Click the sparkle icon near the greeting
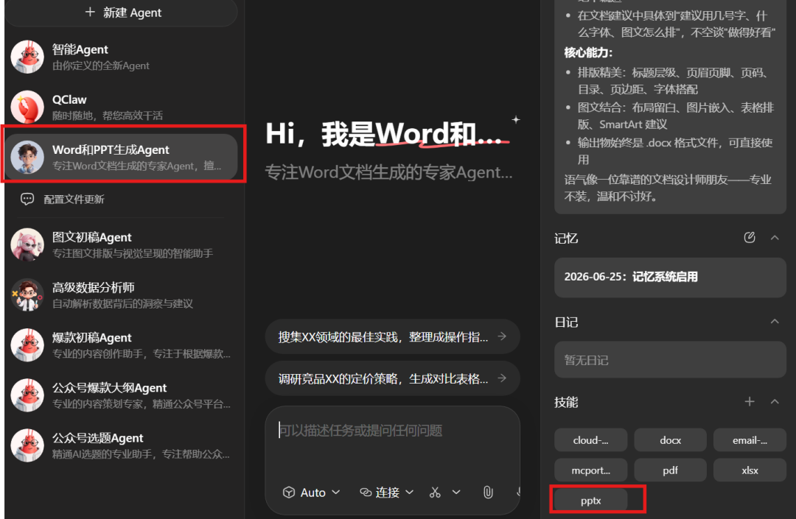The height and width of the screenshot is (519, 796). tap(516, 119)
